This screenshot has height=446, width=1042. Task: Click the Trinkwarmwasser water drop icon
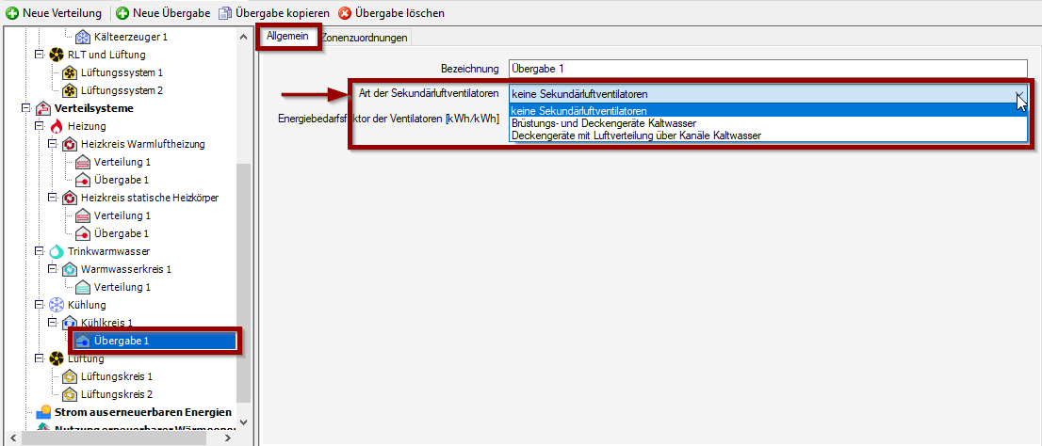(x=56, y=251)
